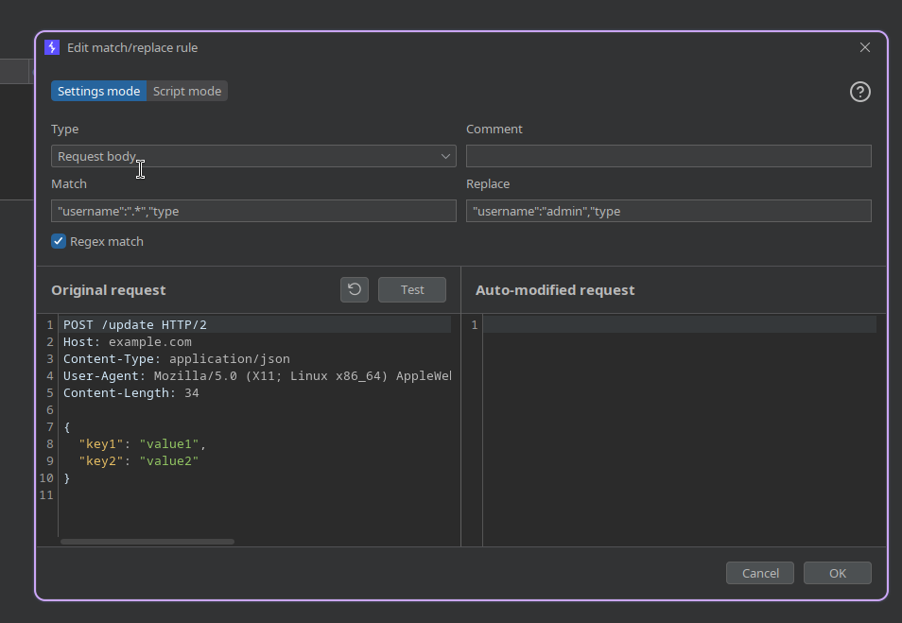This screenshot has width=902, height=623.
Task: Reset the original request with the revert icon
Action: click(x=355, y=289)
